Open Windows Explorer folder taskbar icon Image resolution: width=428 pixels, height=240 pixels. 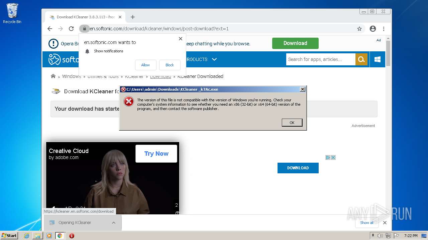tap(38, 236)
